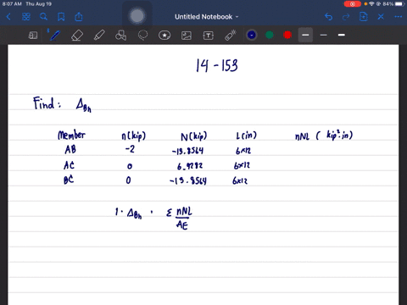Tap the 8:07 AM clock
The width and height of the screenshot is (407, 305).
coord(12,4)
